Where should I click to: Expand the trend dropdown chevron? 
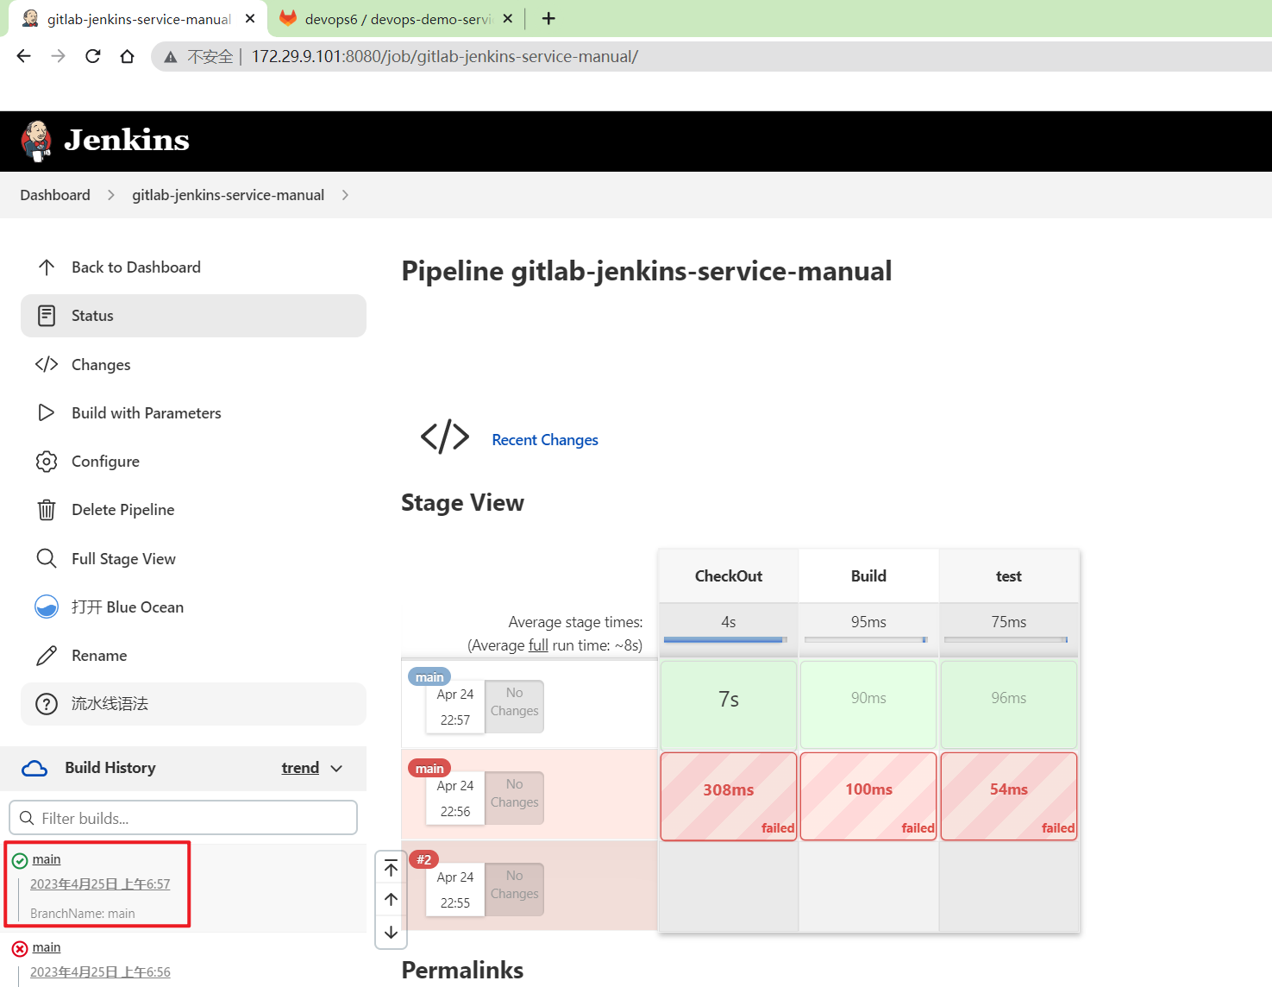pos(336,768)
